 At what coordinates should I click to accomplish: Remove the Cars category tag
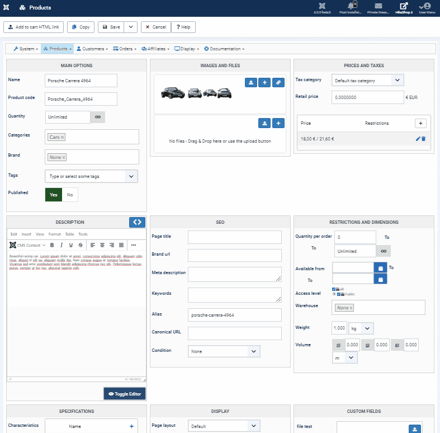coord(62,137)
